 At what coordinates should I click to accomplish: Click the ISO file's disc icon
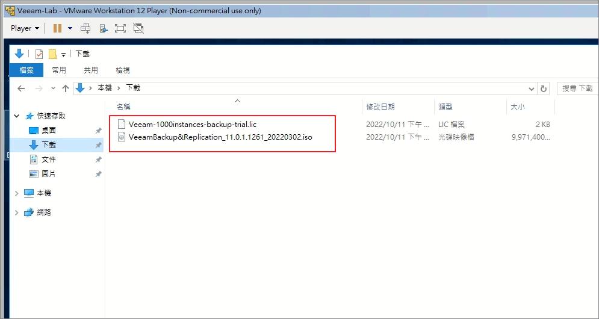pyautogui.click(x=122, y=137)
